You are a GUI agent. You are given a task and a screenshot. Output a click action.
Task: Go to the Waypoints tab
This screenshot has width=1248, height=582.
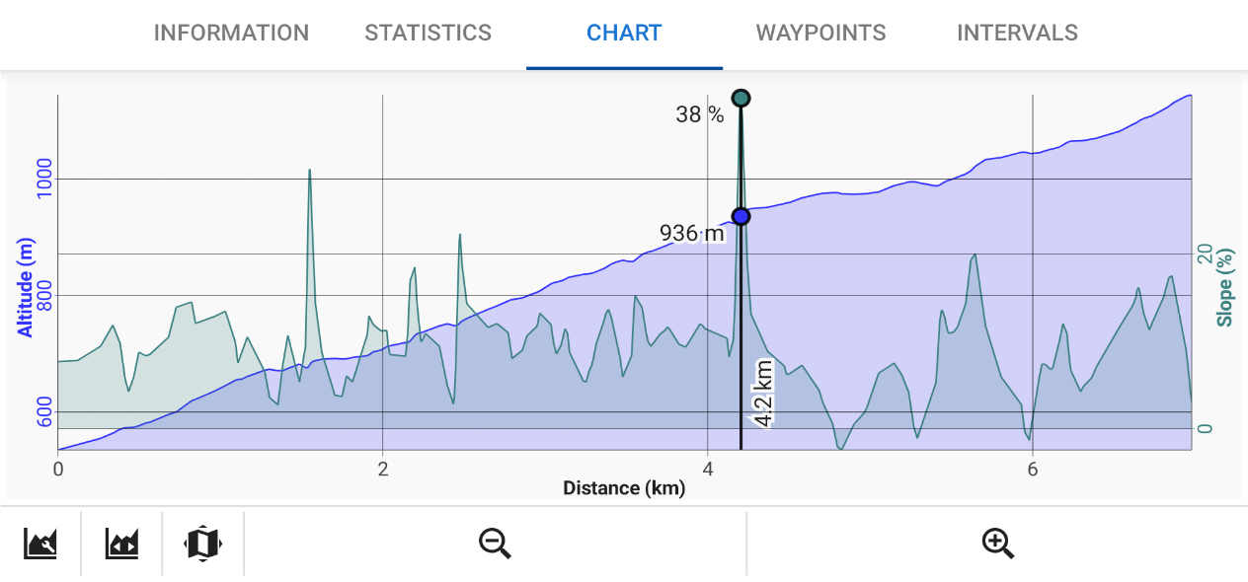820,33
